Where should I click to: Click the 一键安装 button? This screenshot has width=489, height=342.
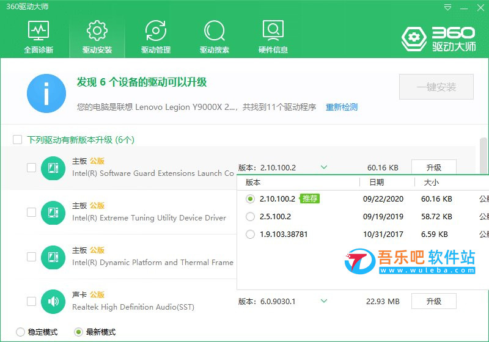click(x=436, y=87)
